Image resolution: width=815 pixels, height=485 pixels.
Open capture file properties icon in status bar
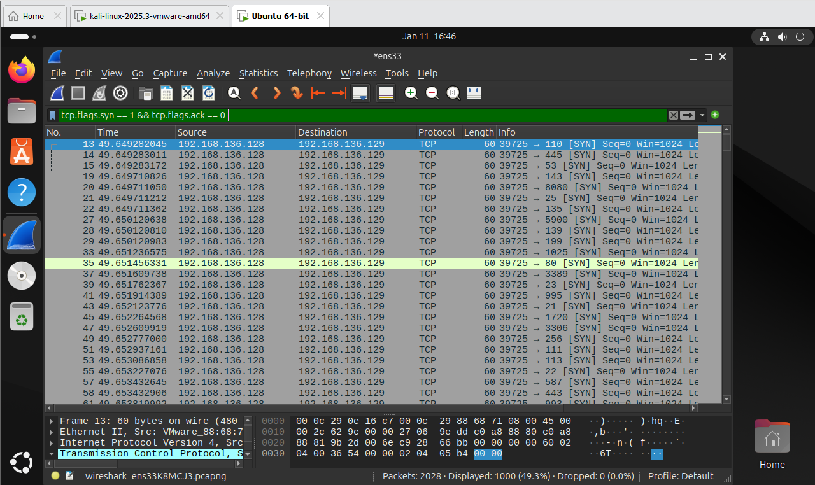point(69,475)
